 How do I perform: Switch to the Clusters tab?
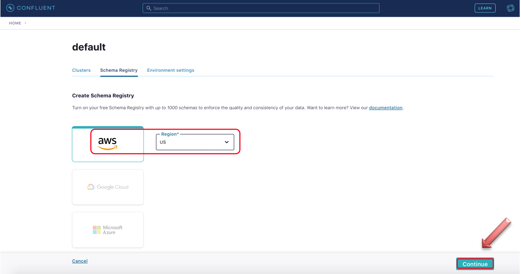tap(81, 70)
